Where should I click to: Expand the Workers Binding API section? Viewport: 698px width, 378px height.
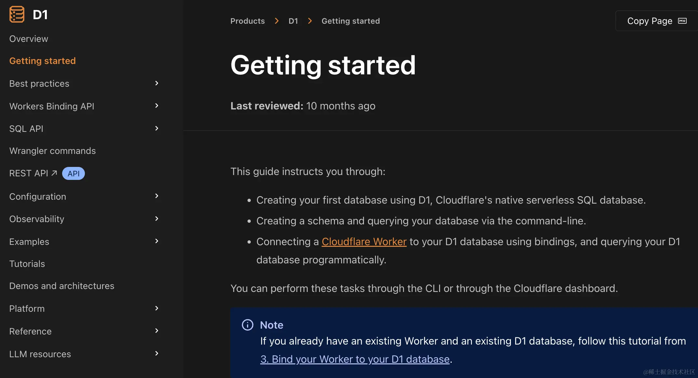[x=157, y=106]
